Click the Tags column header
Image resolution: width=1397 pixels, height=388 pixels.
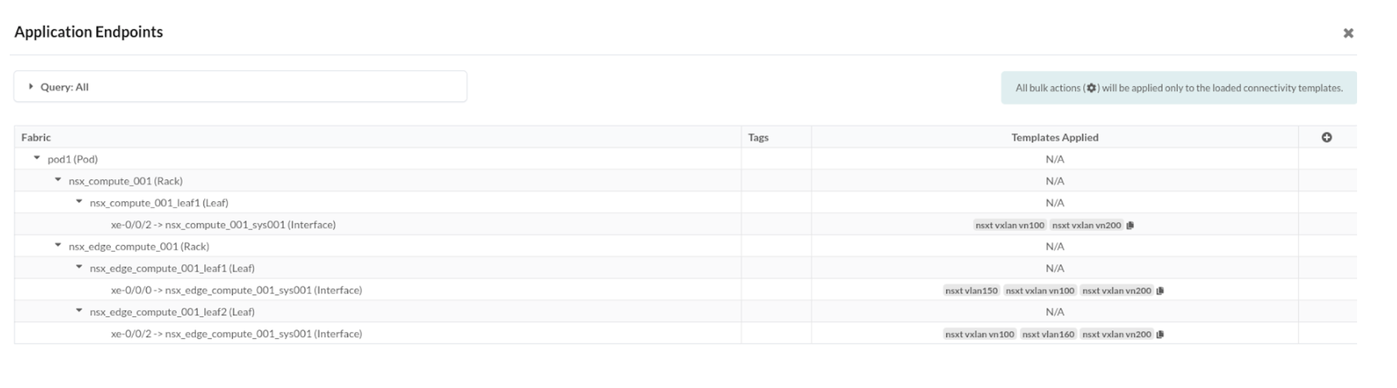click(x=758, y=137)
